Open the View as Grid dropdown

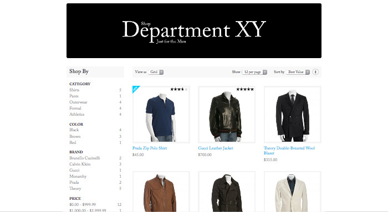(x=156, y=72)
